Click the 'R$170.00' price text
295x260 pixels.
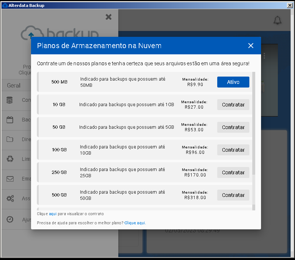pos(195,175)
